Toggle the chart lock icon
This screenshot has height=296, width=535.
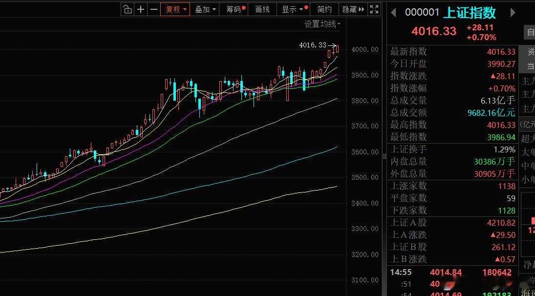pyautogui.click(x=128, y=9)
